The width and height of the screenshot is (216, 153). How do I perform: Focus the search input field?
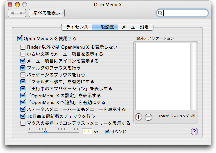(x=182, y=13)
